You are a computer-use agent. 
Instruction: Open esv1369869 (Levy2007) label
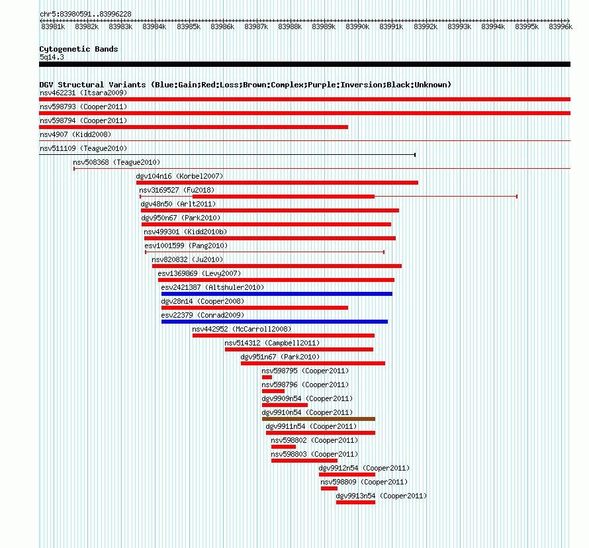coord(199,273)
